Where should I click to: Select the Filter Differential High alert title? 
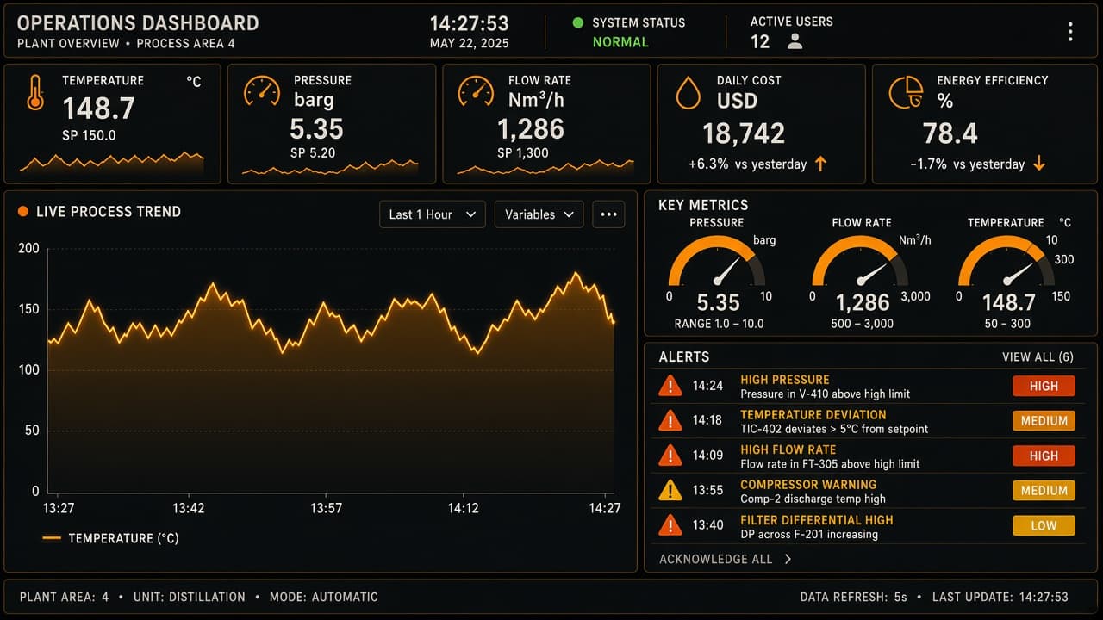click(817, 520)
